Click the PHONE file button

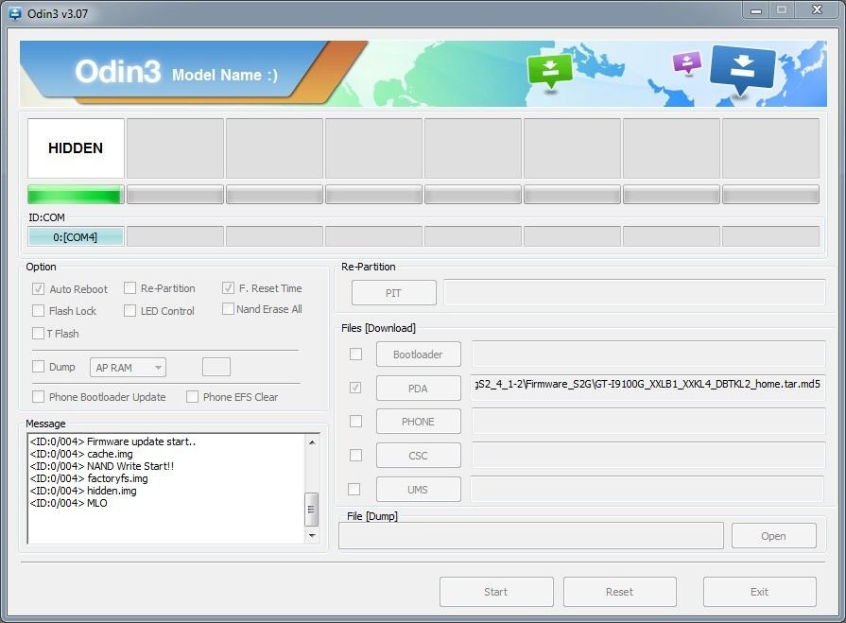tap(418, 422)
